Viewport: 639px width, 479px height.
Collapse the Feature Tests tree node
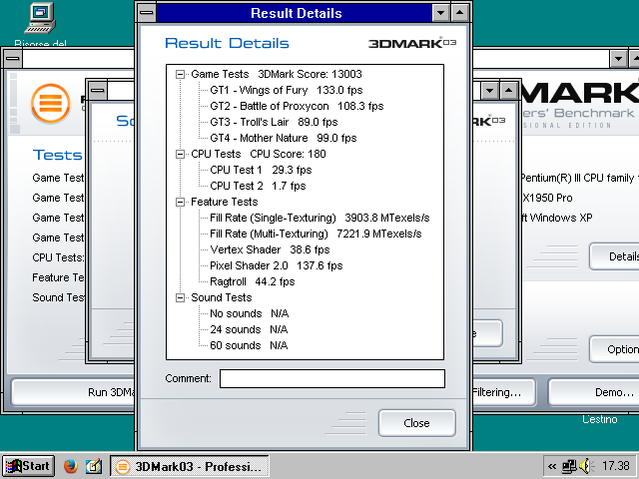(x=180, y=202)
